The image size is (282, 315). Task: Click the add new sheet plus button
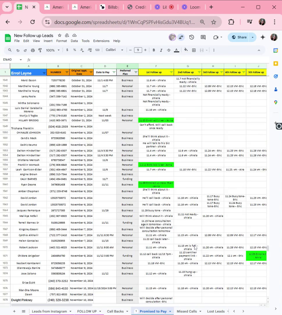click(14, 311)
